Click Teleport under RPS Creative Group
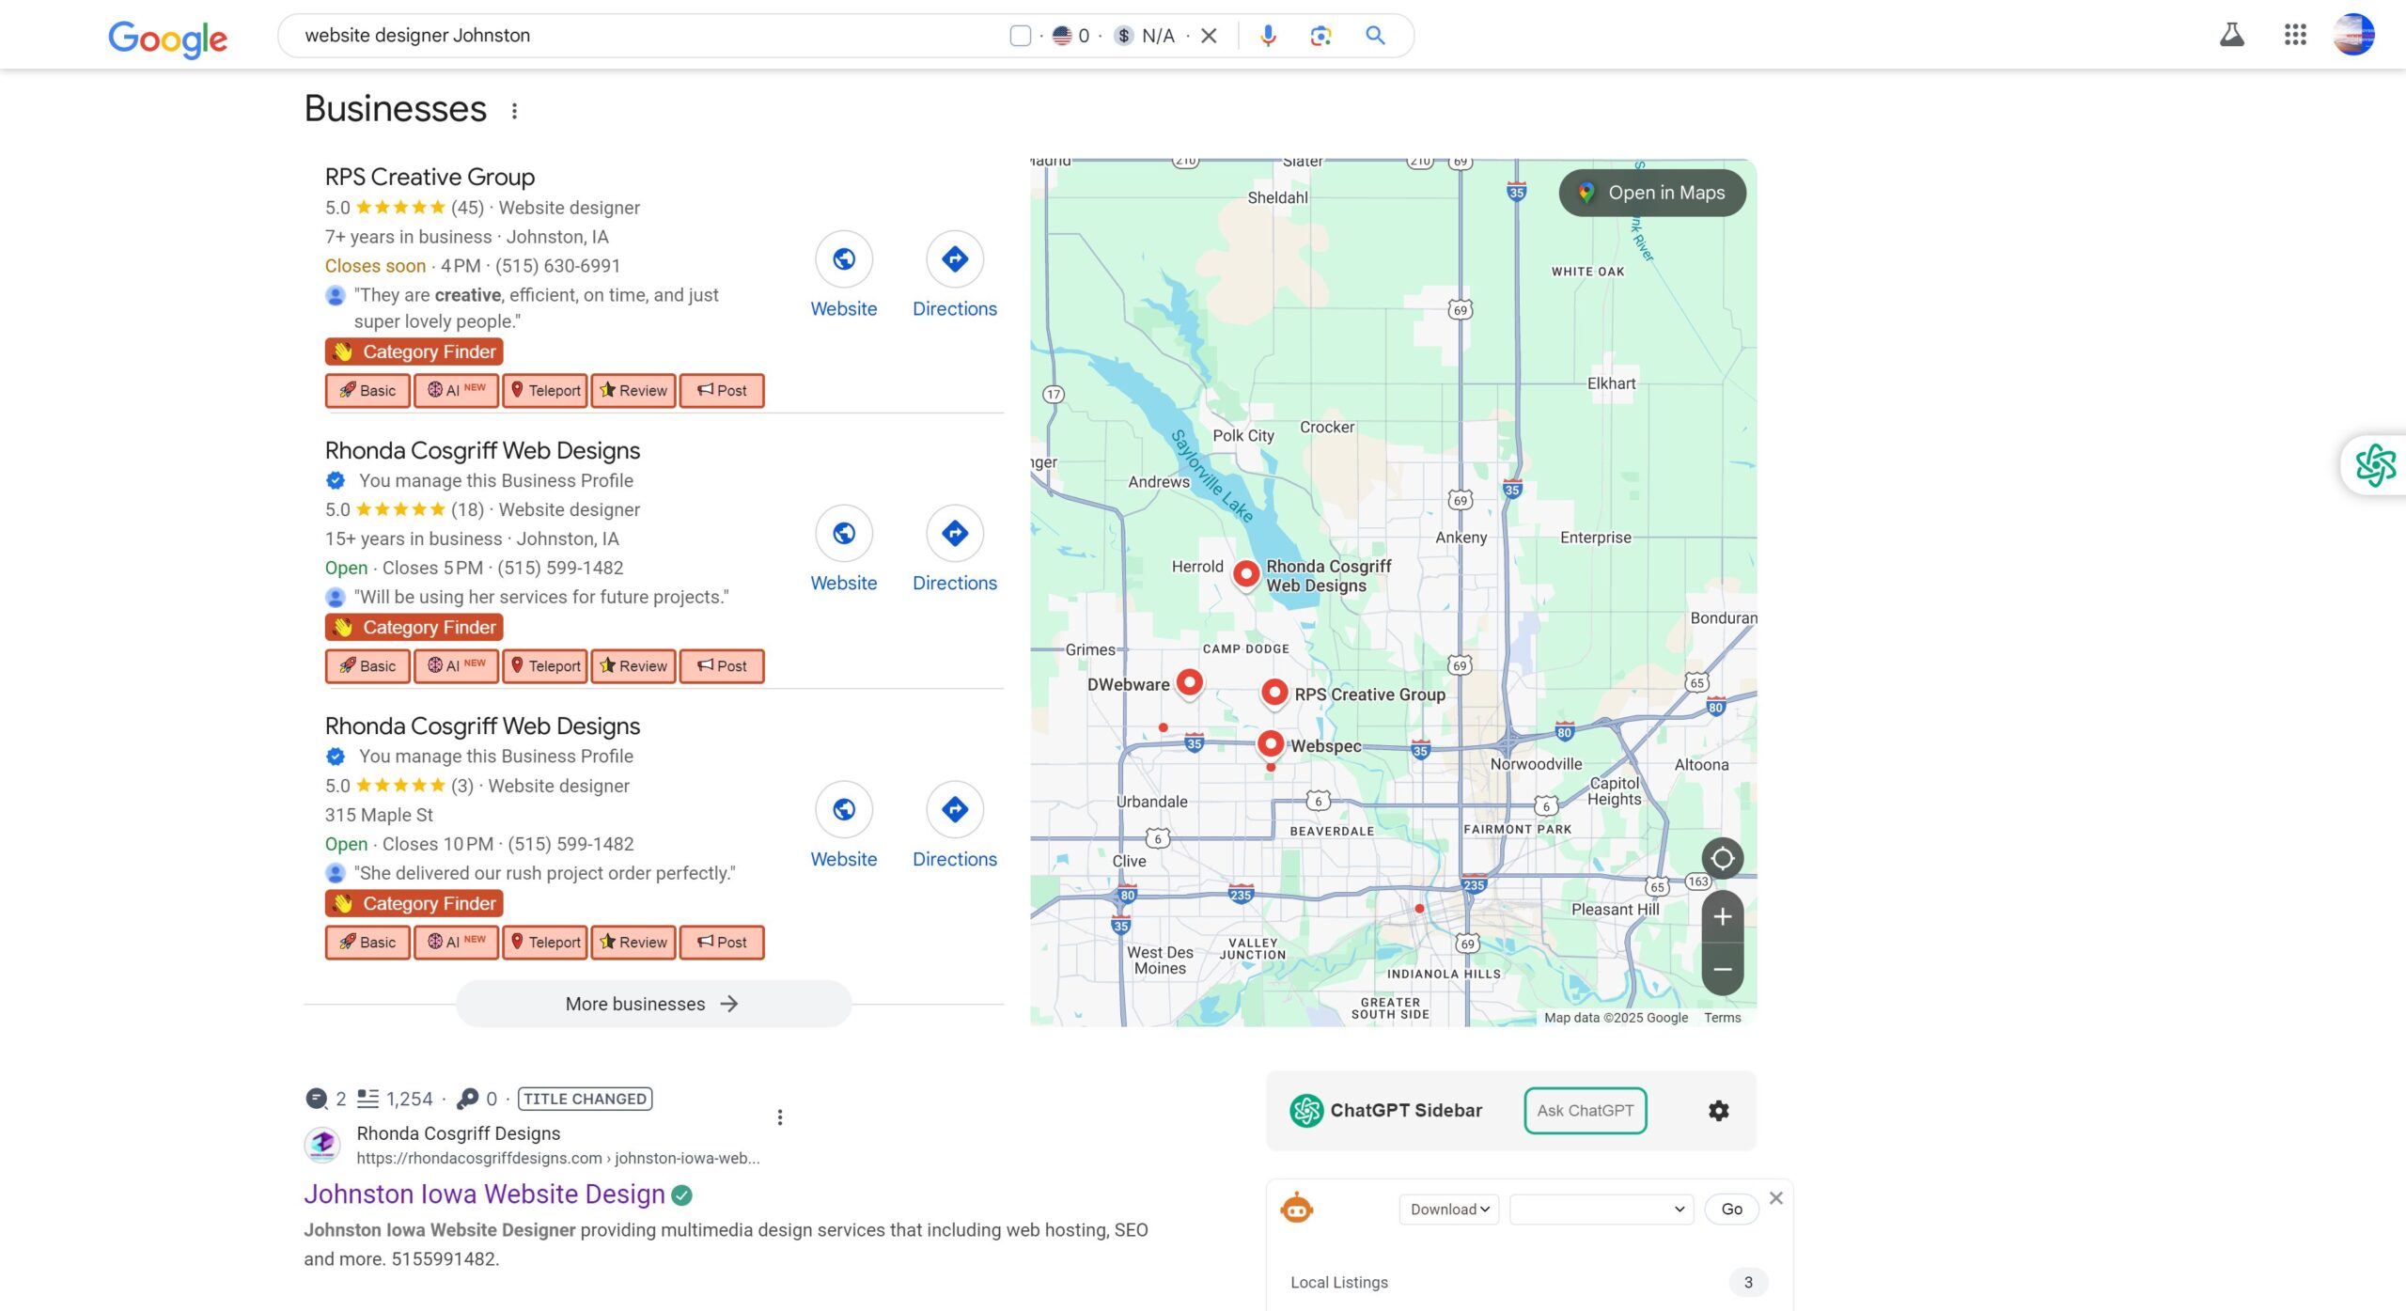The height and width of the screenshot is (1311, 2406). [545, 390]
